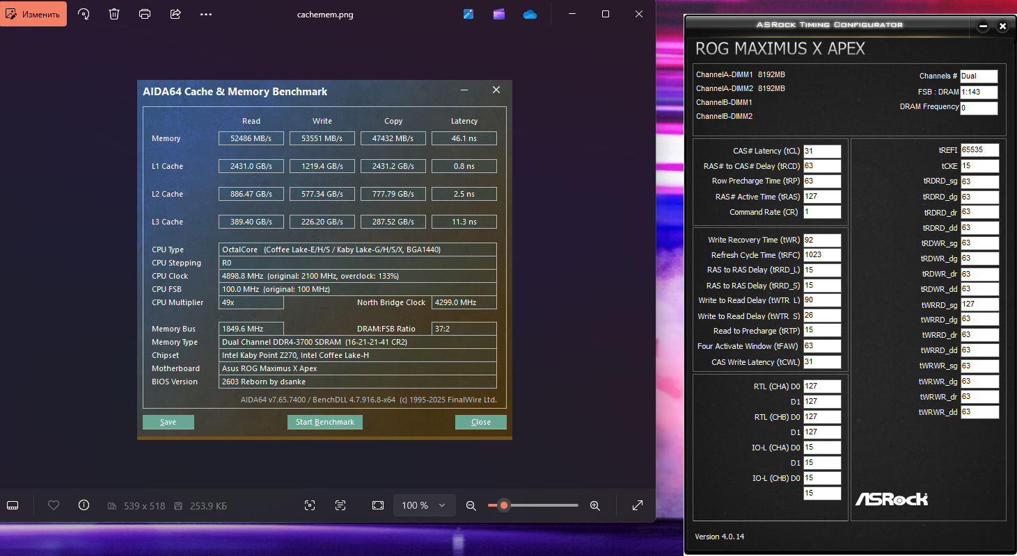Click the IO-L (CHA) D0 field
The image size is (1017, 556).
(822, 448)
